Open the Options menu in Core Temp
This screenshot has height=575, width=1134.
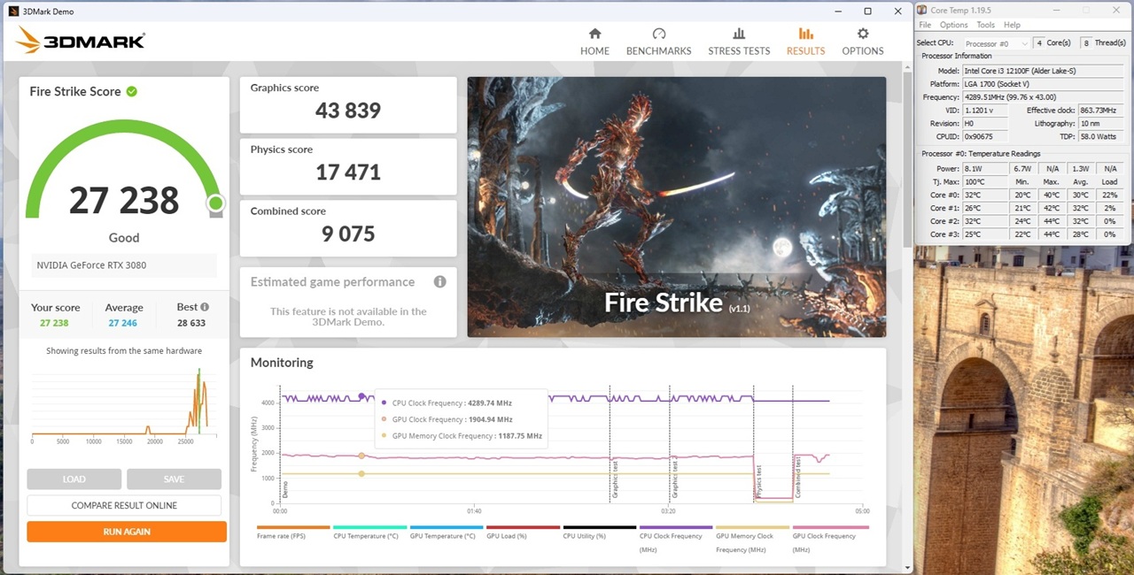coord(953,25)
